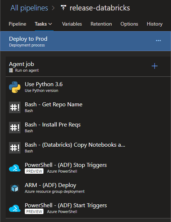Open the ellipsis menu for Deploy to Prod
Screen dimensions: 171x222
[x=158, y=41]
